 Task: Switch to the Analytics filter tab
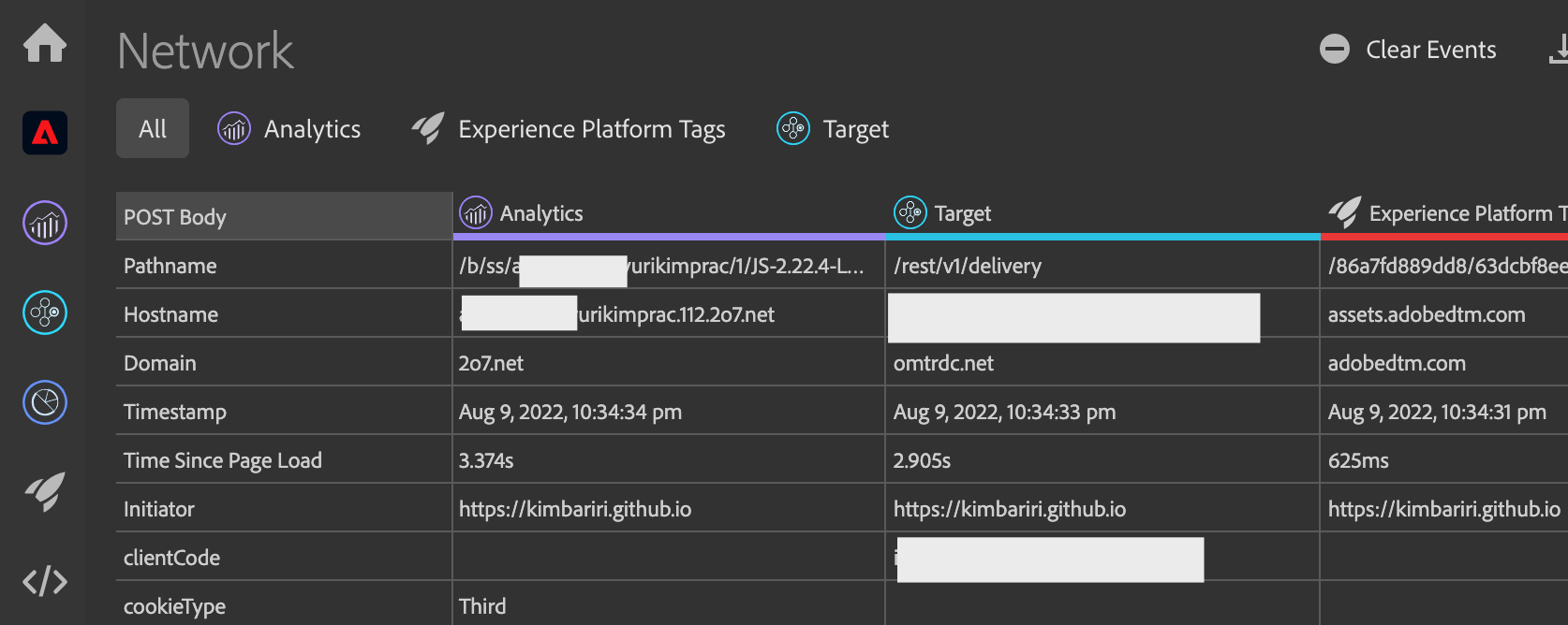click(289, 129)
